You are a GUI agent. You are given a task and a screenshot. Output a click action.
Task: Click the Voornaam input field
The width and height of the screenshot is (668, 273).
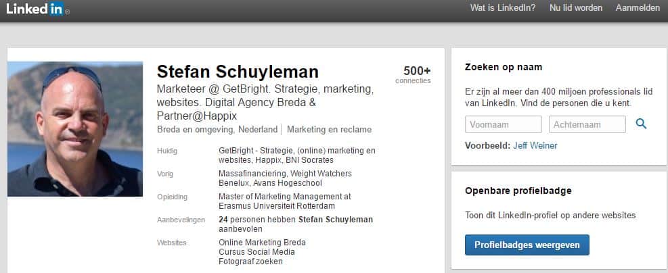pyautogui.click(x=504, y=124)
